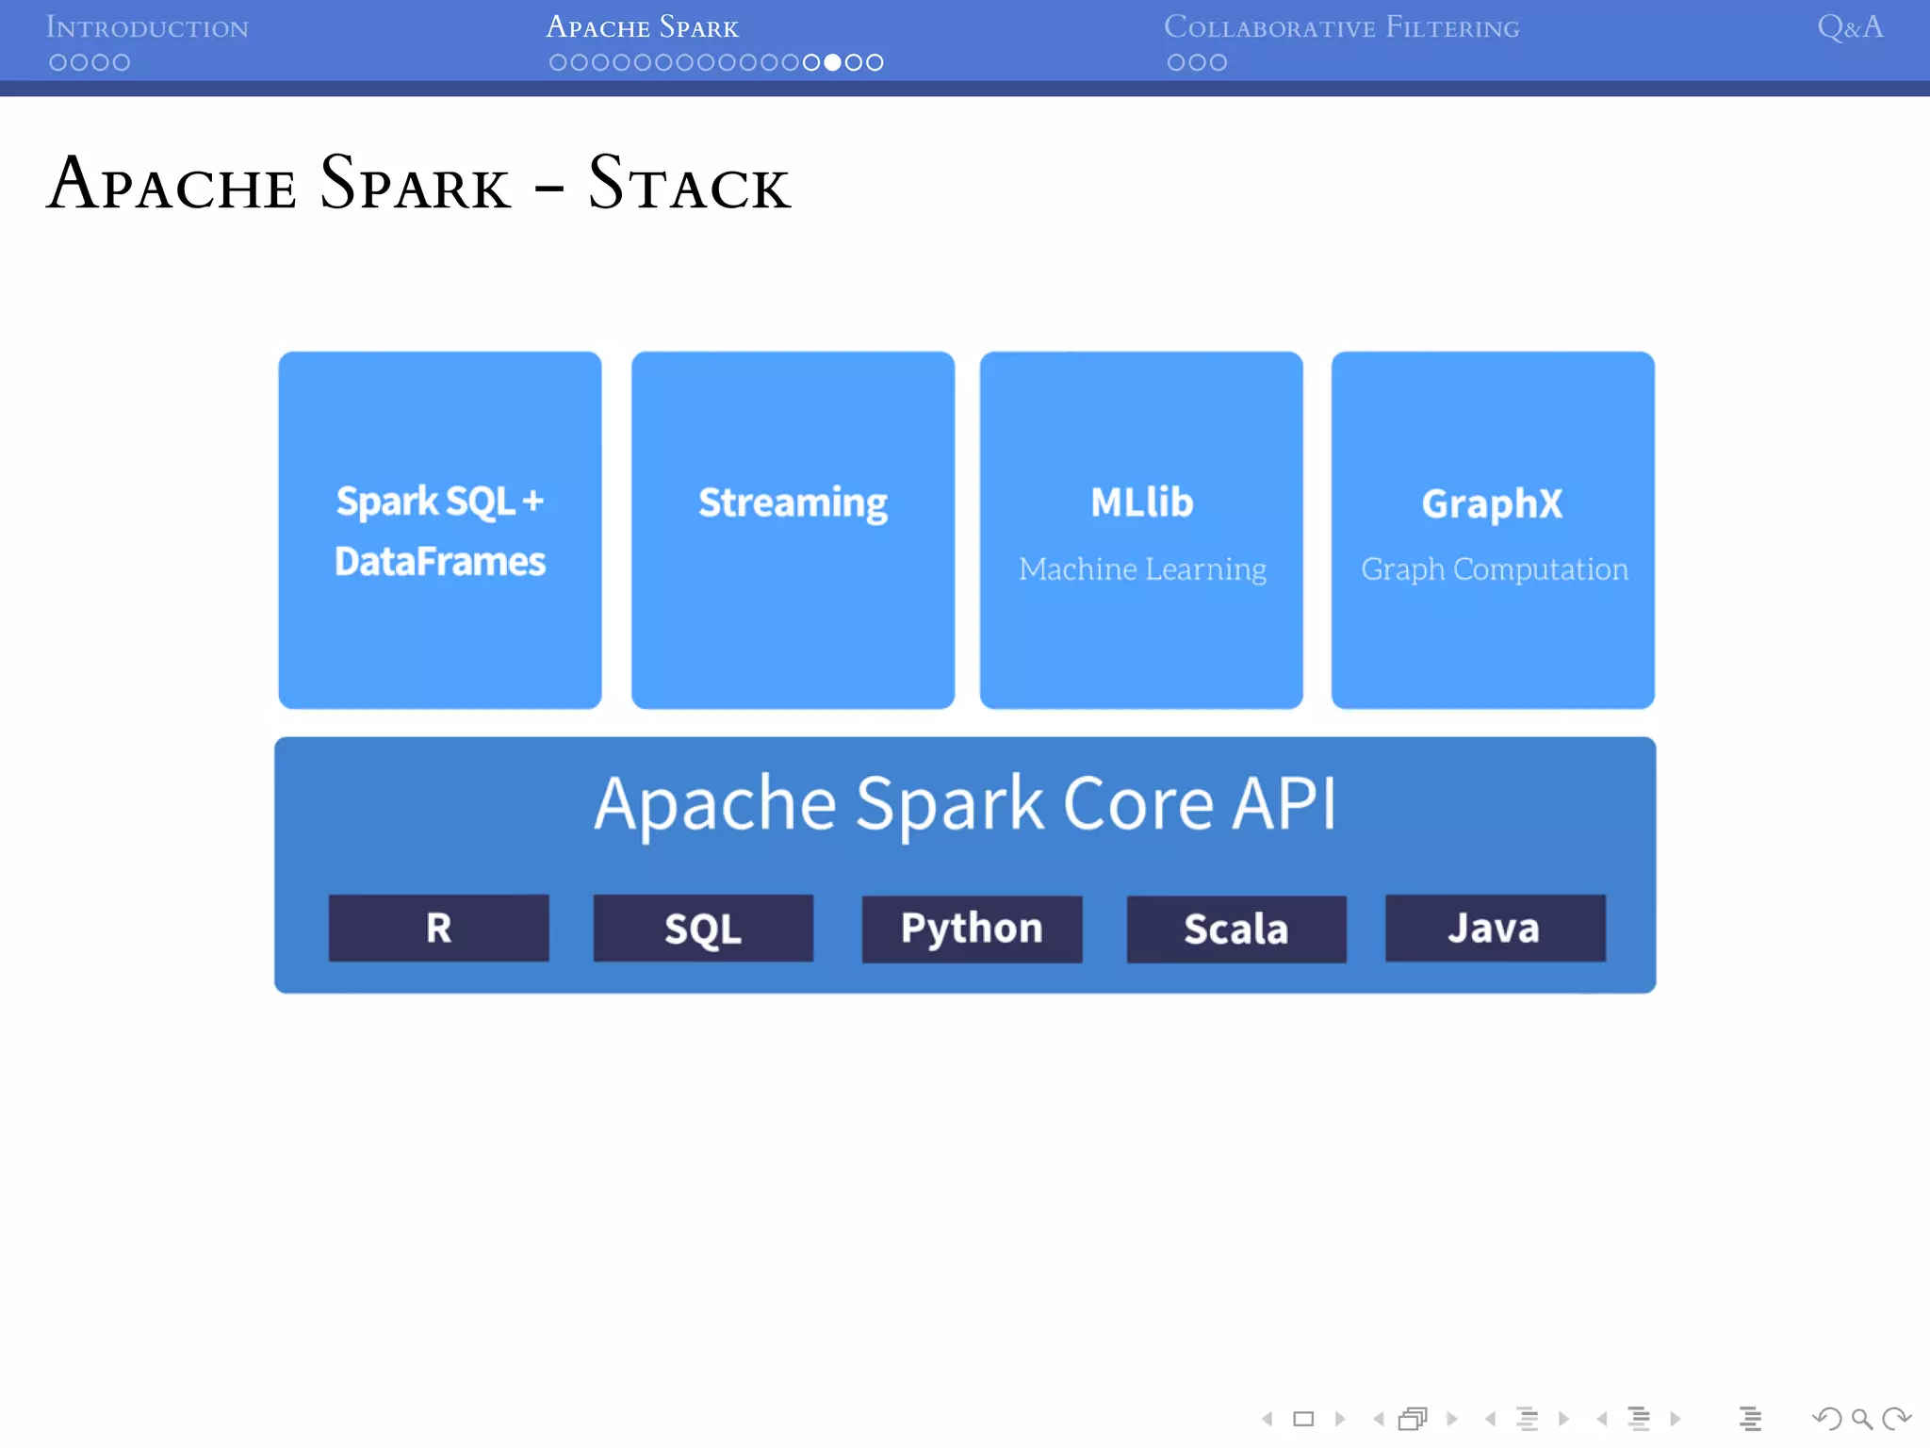Image resolution: width=1930 pixels, height=1448 pixels.
Task: Click the Scala language box
Action: click(x=1236, y=930)
